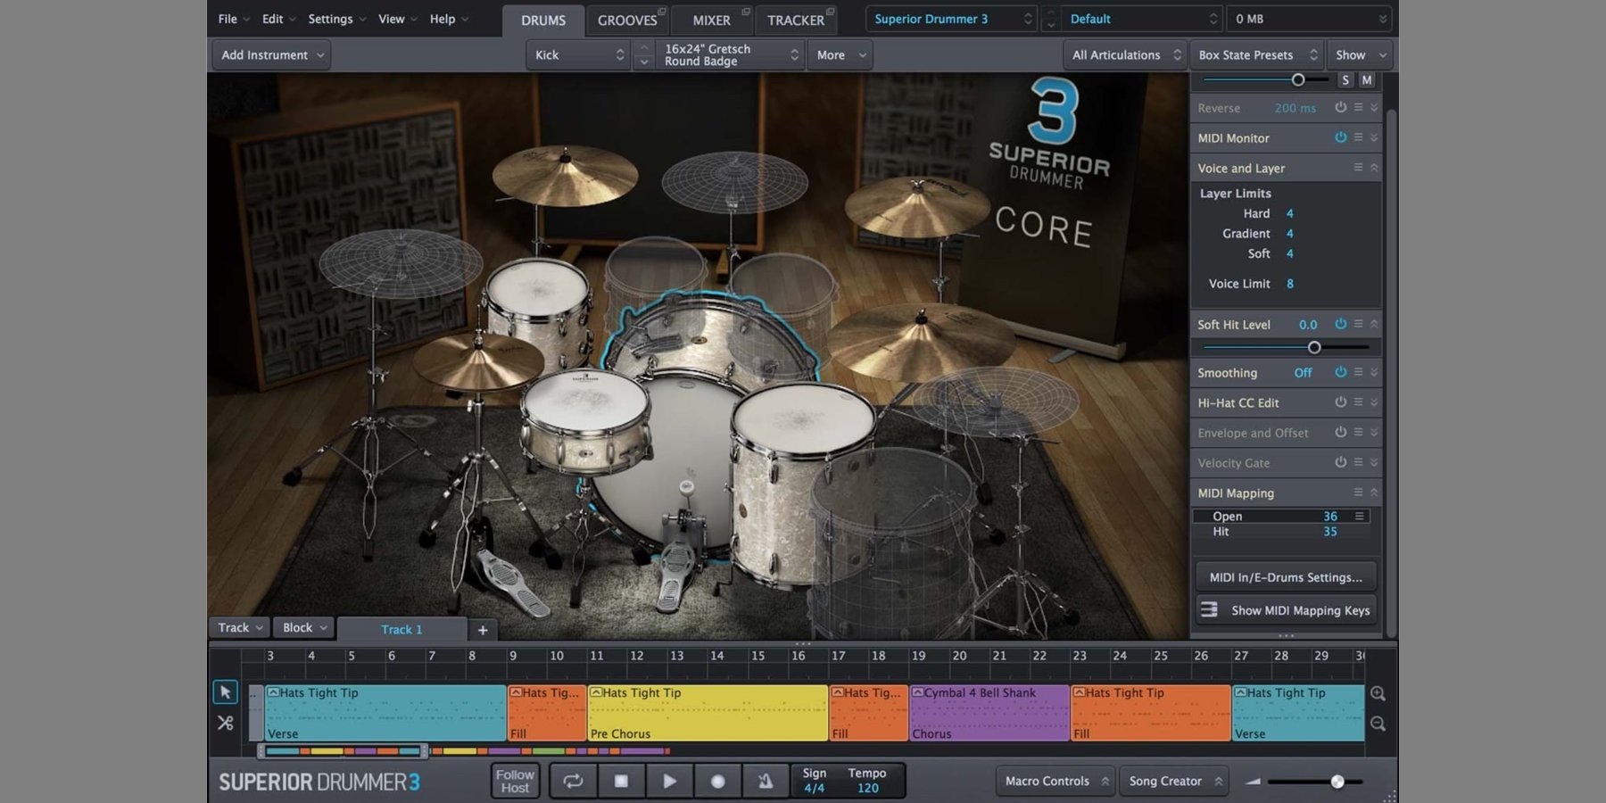
Task: Open the Add Instrument dropdown
Action: [x=271, y=55]
